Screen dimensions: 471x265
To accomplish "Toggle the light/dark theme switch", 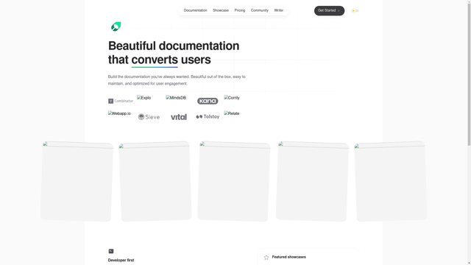I will click(355, 11).
